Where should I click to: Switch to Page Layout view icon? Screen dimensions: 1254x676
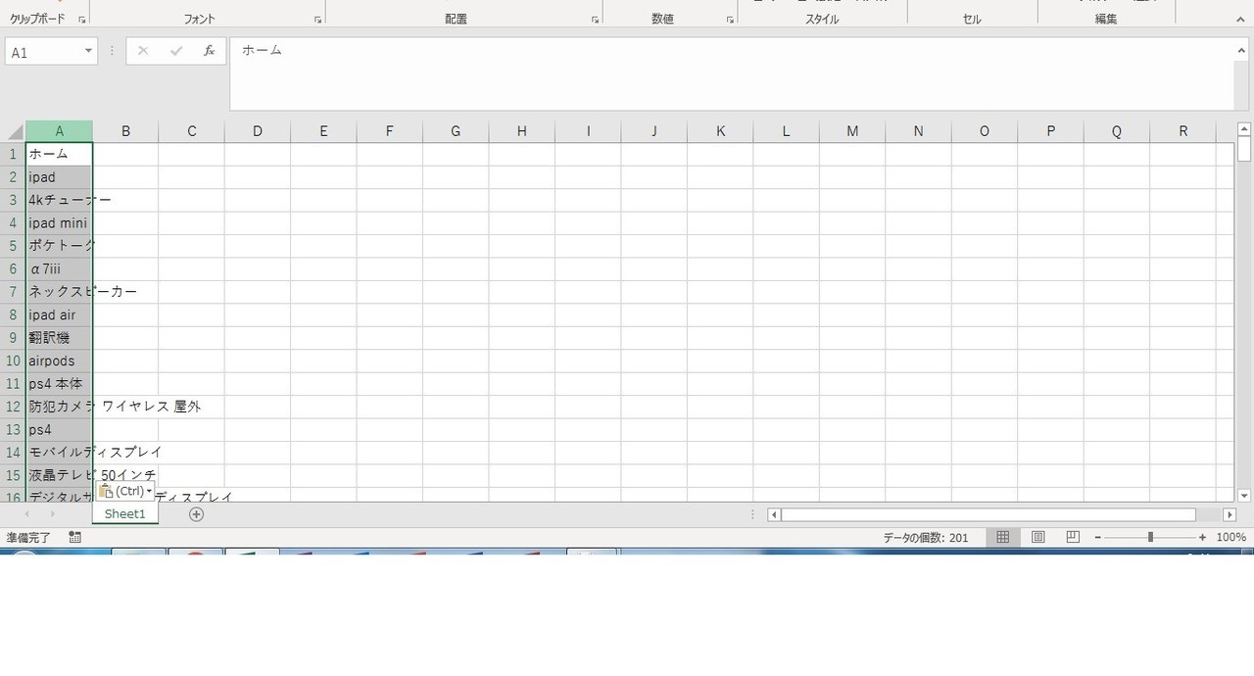1038,537
